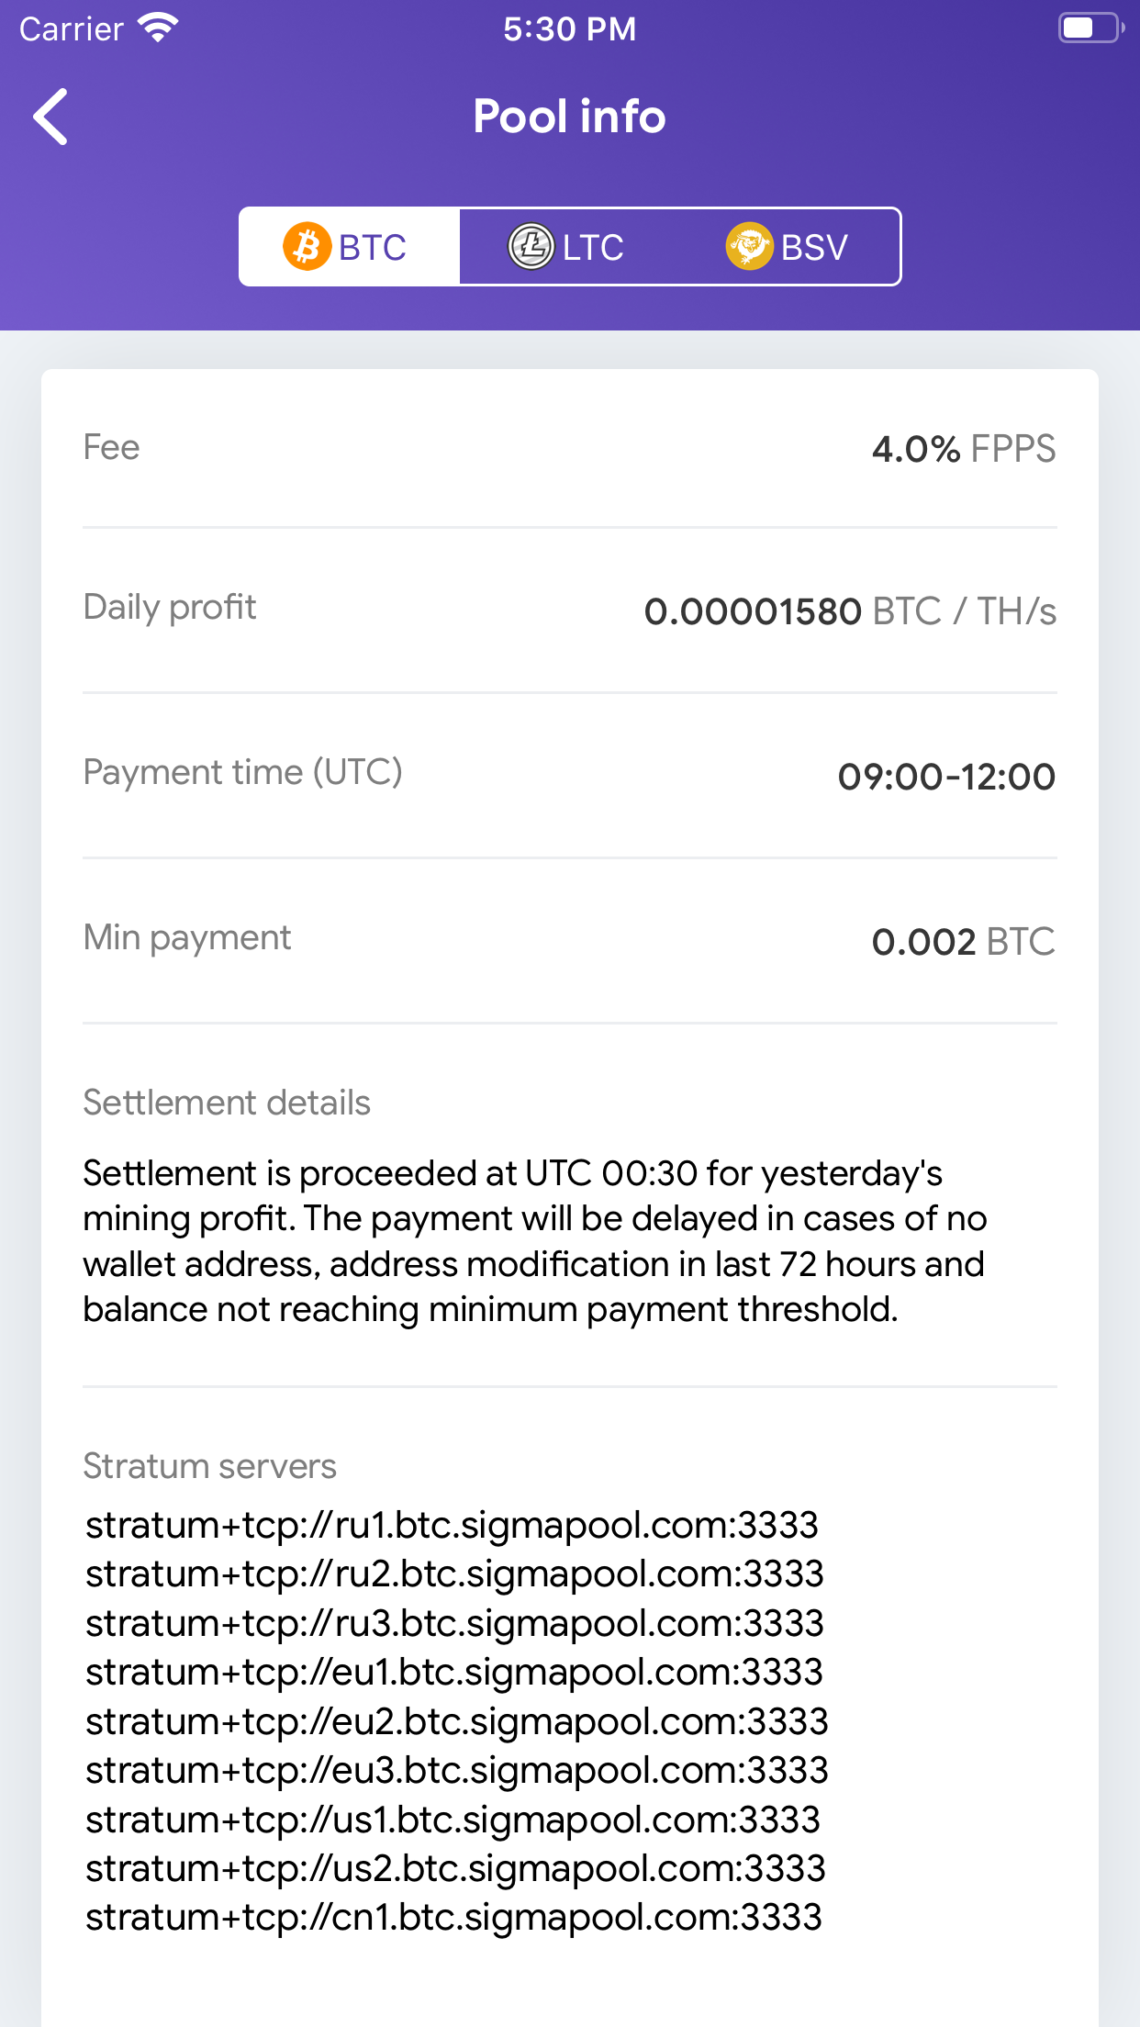The height and width of the screenshot is (2027, 1140).
Task: Tap the back arrow icon
Action: tap(51, 117)
